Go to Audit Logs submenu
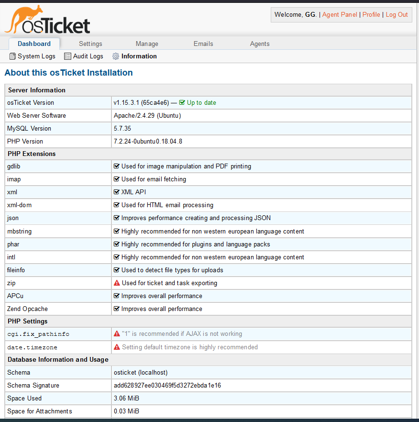The width and height of the screenshot is (419, 422). point(84,56)
